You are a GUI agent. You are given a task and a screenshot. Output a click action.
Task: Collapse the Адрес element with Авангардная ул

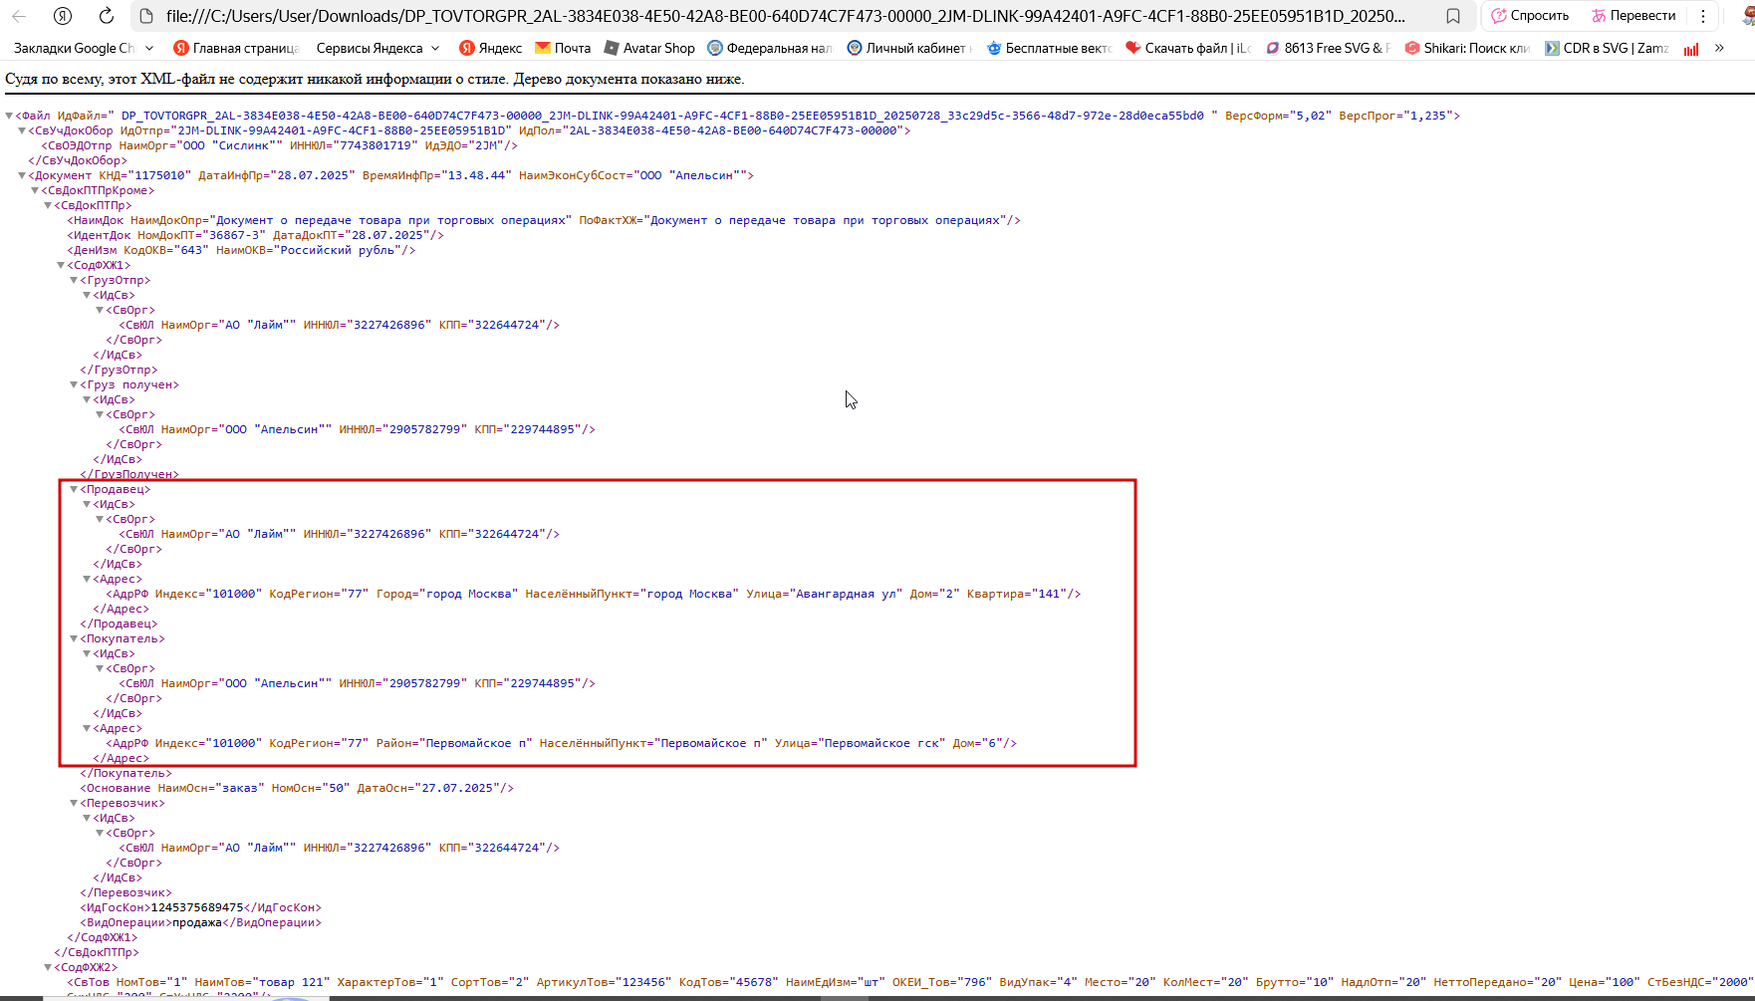[x=87, y=579]
